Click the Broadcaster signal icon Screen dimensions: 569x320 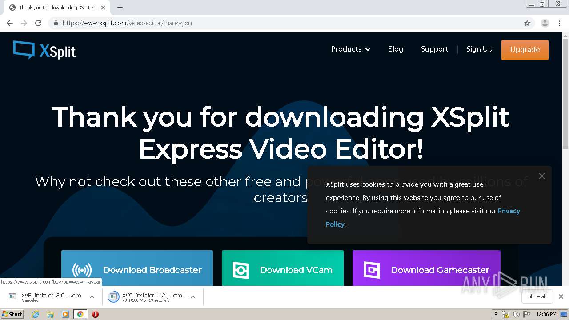[82, 270]
